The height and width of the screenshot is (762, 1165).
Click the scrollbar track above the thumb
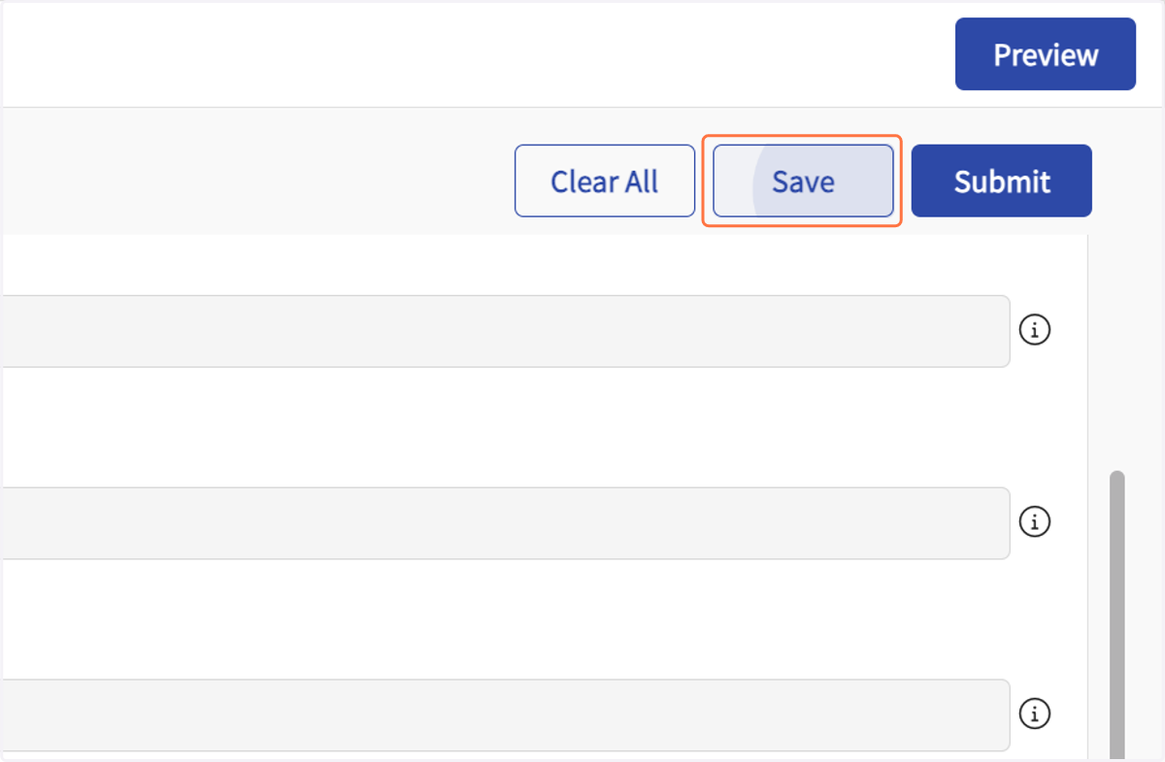point(1116,351)
